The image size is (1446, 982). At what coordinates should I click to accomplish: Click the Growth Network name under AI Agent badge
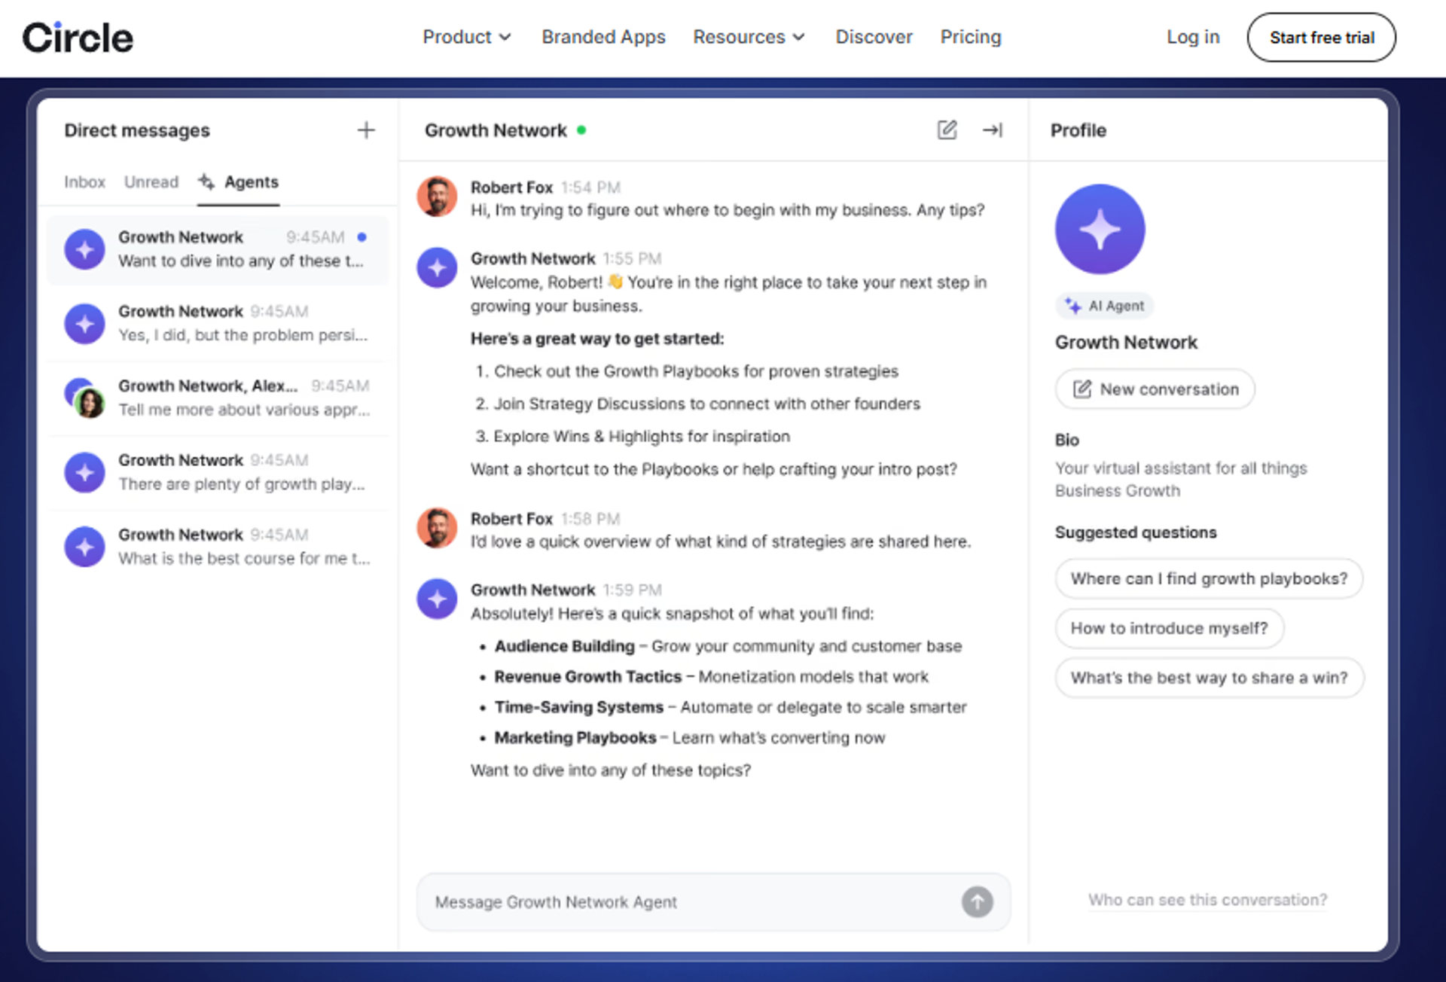[1126, 342]
